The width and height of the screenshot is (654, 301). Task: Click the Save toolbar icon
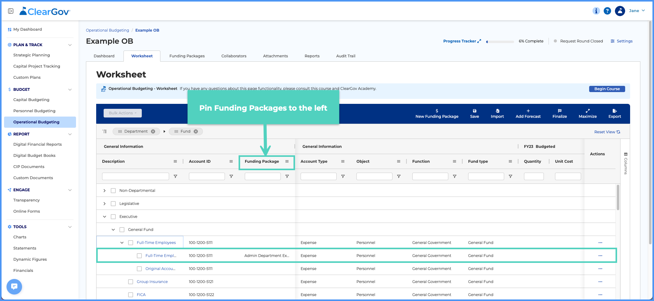click(474, 111)
